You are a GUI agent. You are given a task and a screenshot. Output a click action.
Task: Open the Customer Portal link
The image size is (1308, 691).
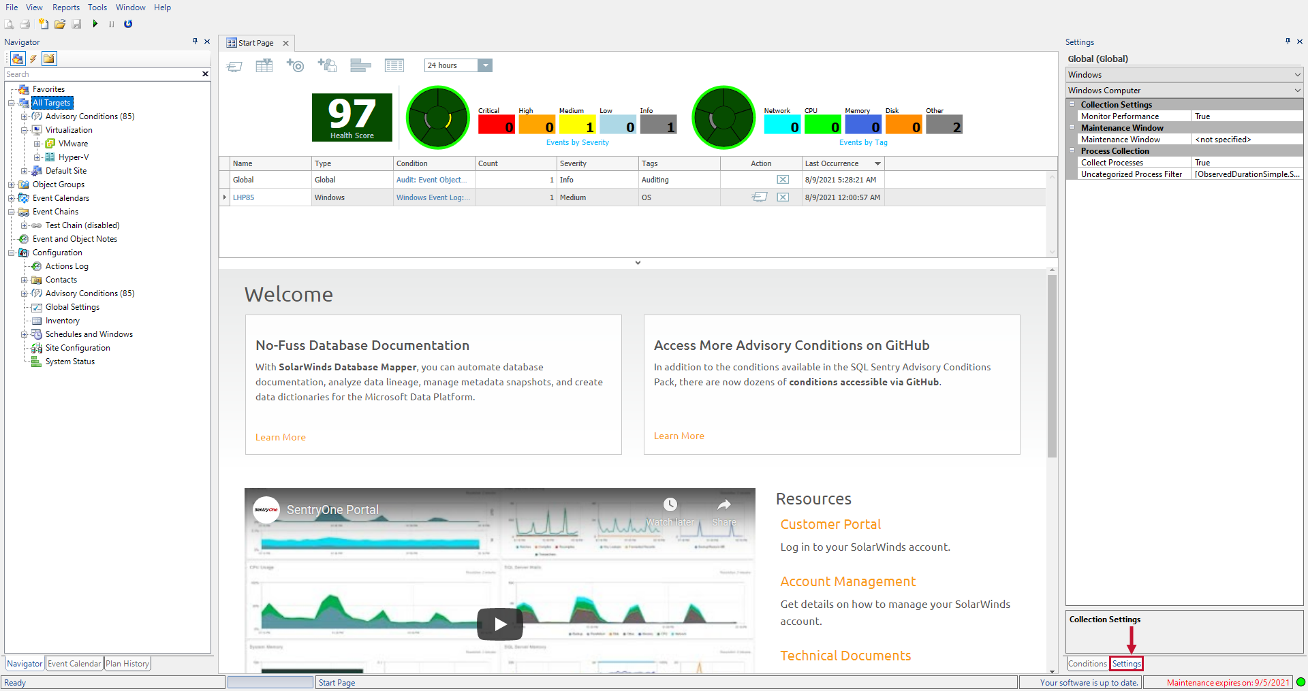click(x=830, y=524)
